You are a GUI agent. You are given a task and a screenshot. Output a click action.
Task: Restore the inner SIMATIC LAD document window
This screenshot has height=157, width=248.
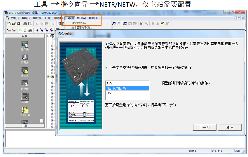239,18
